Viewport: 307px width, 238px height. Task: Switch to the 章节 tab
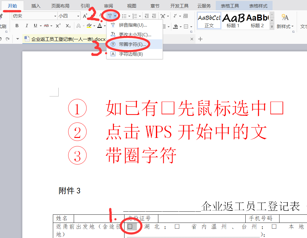coord(155,6)
